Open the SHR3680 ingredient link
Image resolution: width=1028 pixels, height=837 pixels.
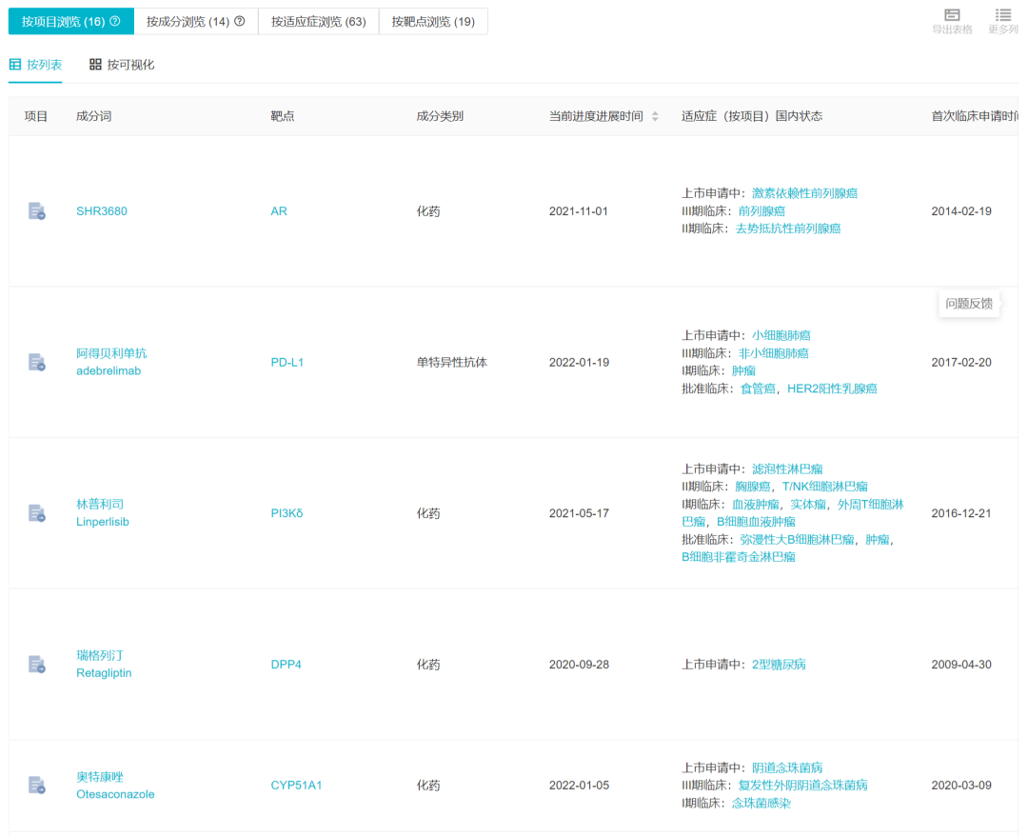[102, 211]
